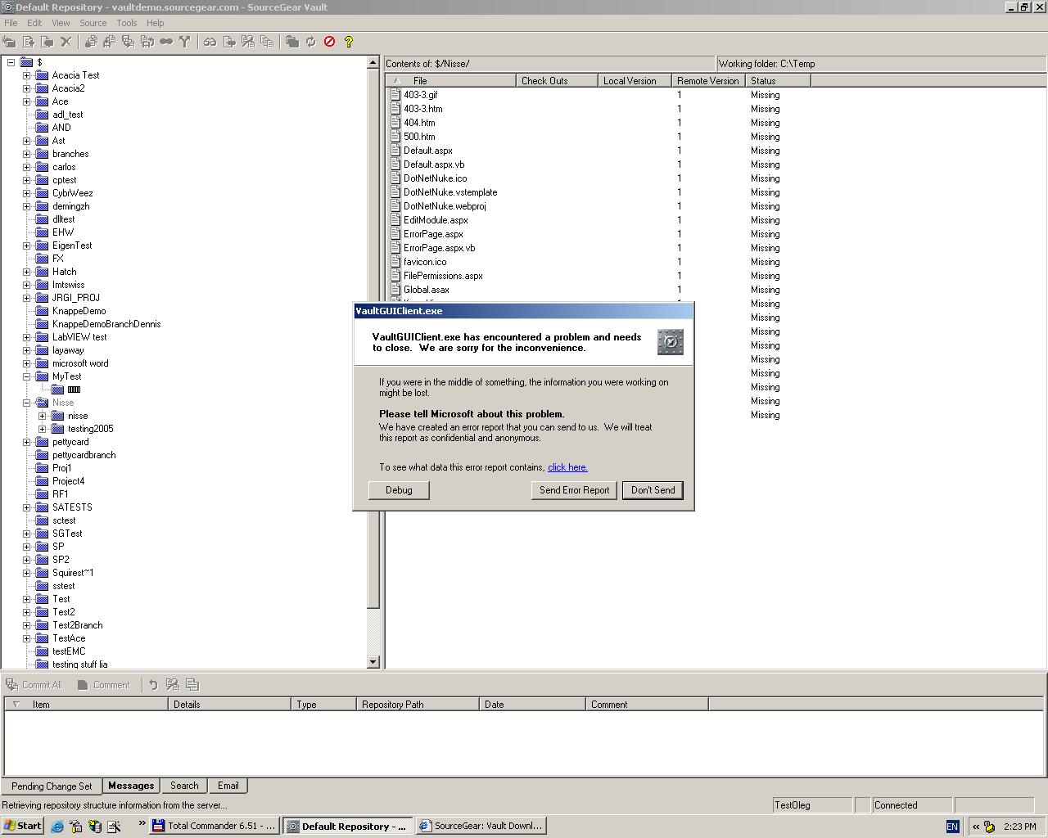Click the Windows Start button
Image resolution: width=1048 pixels, height=838 pixels.
23,827
